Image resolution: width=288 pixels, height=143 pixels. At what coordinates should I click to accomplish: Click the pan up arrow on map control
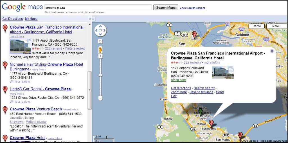100,26
